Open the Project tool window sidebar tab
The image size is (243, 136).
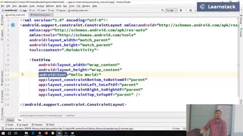click(2, 20)
